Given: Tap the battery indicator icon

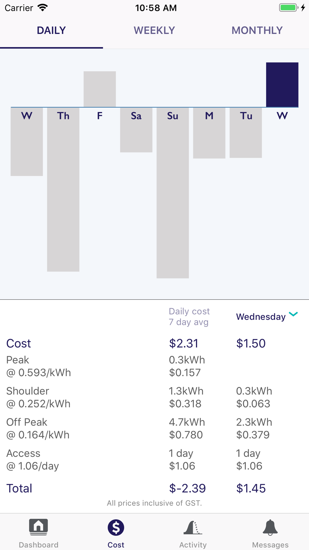Looking at the screenshot, I should (289, 8).
